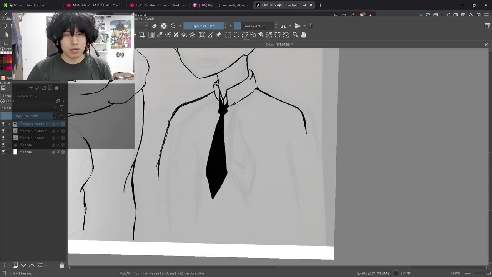Image resolution: width=492 pixels, height=277 pixels.
Task: Select the Freehand Selection tool
Action: 253,35
